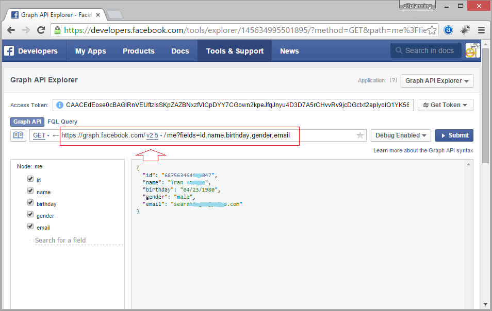Switch to the FQL Query tab
The width and height of the screenshot is (492, 311).
point(62,122)
